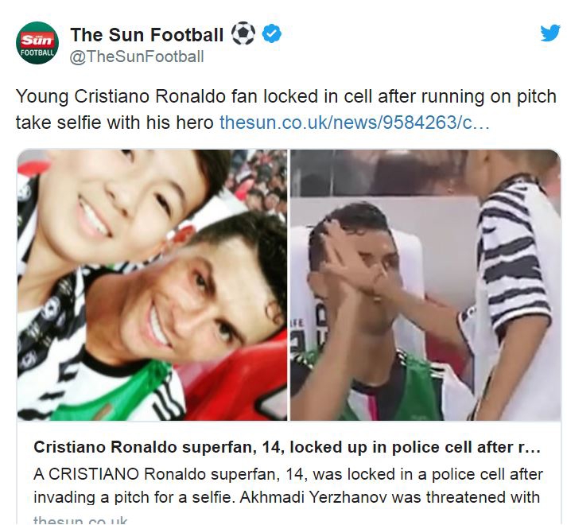Click the green FOOTBALL label in avatar
The image size is (567, 525).
(x=37, y=52)
